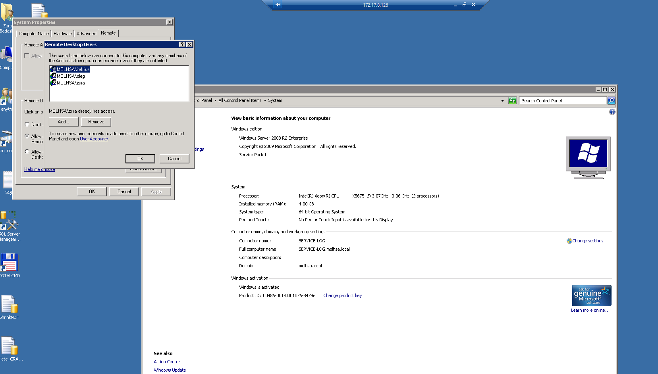Screen dimensions: 658x374
Task: Expand the arrow after All Control Panel Items
Action: pos(265,101)
